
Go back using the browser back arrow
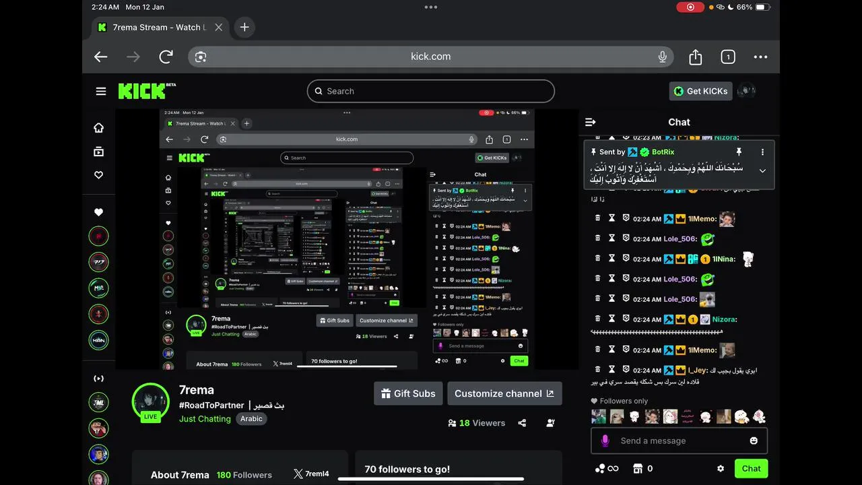pos(101,57)
